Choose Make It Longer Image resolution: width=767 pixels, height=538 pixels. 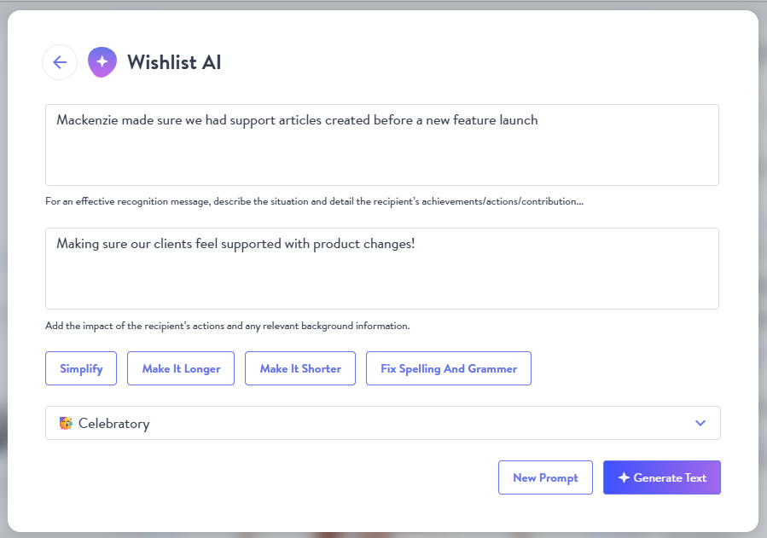pos(181,368)
